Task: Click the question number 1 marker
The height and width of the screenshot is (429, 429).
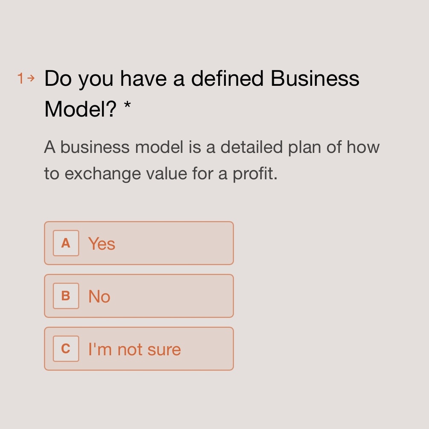Action: point(20,79)
